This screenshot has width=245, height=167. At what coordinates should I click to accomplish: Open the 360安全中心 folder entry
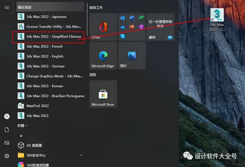pyautogui.click(x=50, y=155)
